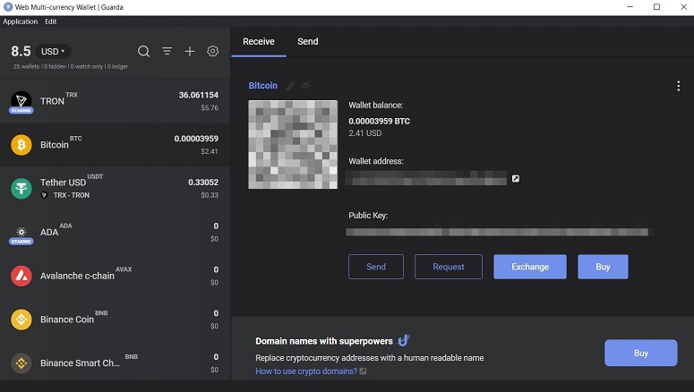The height and width of the screenshot is (392, 694).
Task: Click the Avalanche c-chain coin icon
Action: (x=21, y=276)
